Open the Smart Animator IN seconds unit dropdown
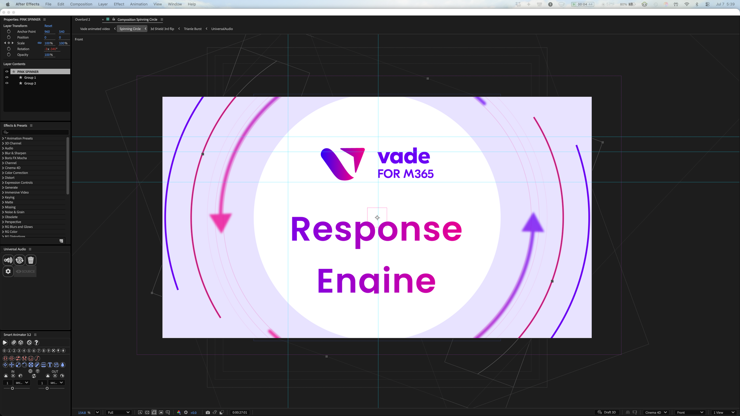Viewport: 740px width, 416px height. pos(22,383)
